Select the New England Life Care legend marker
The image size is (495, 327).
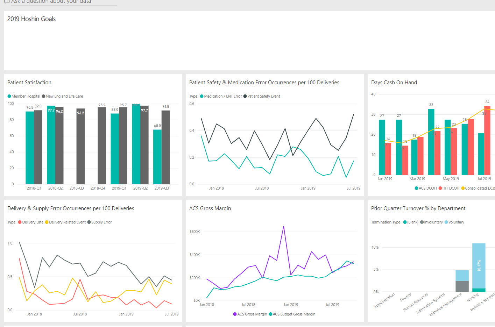(x=44, y=96)
